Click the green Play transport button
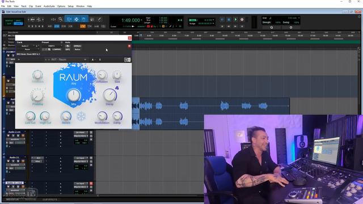Image resolution: width=363 pixels, height=204 pixels. coord(235,20)
